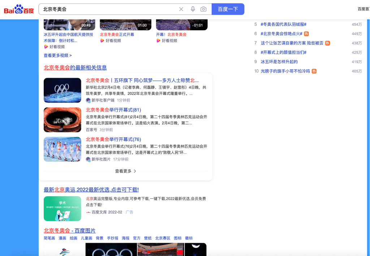The image size is (370, 256).
Task: Open hot topic #冬奥各国代表队羽绒服#
Action: tap(283, 24)
